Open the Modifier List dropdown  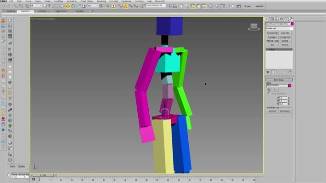click(x=279, y=28)
